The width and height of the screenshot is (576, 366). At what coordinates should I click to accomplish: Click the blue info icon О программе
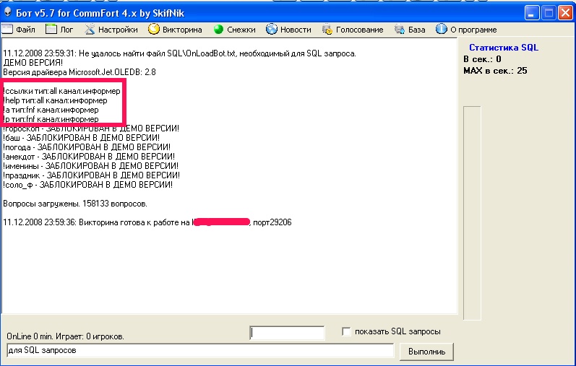pyautogui.click(x=441, y=30)
